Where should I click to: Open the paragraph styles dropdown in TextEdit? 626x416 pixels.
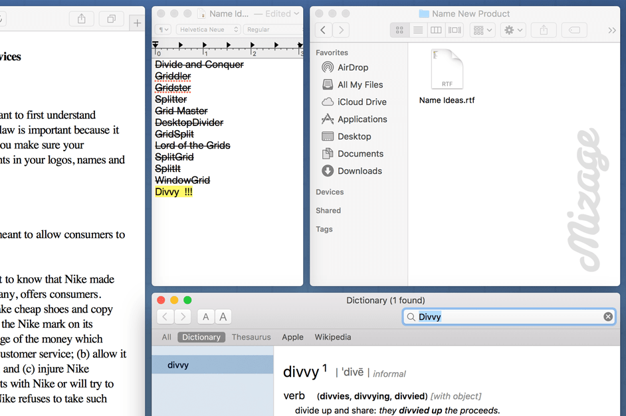pyautogui.click(x=163, y=29)
